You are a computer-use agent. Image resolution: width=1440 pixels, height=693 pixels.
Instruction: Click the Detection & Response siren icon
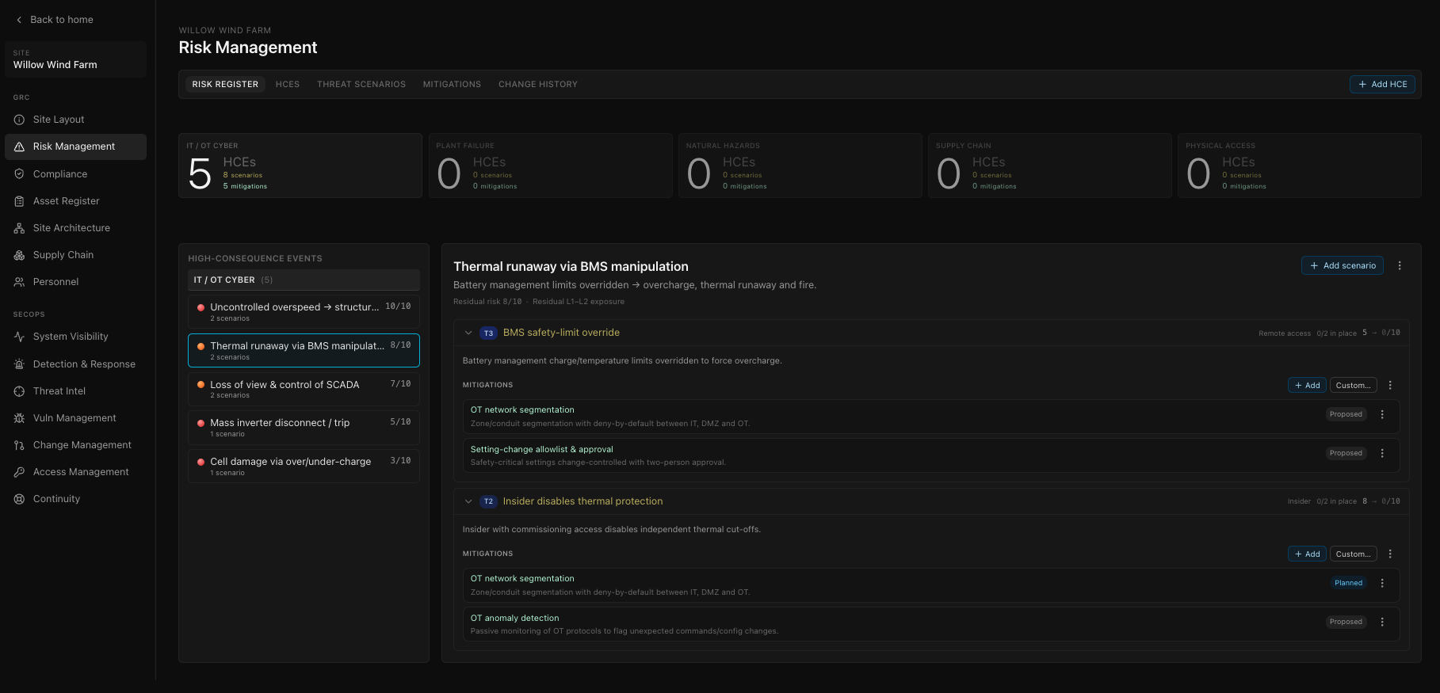tap(19, 364)
